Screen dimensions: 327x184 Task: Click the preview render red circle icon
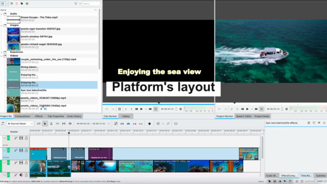click(158, 124)
